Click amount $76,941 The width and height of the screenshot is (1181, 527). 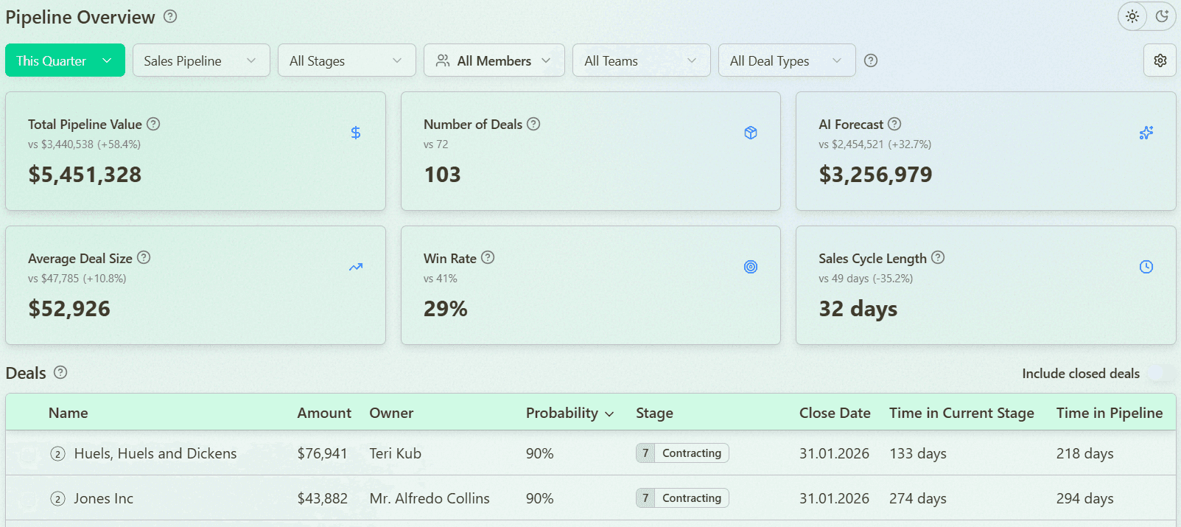coord(322,453)
